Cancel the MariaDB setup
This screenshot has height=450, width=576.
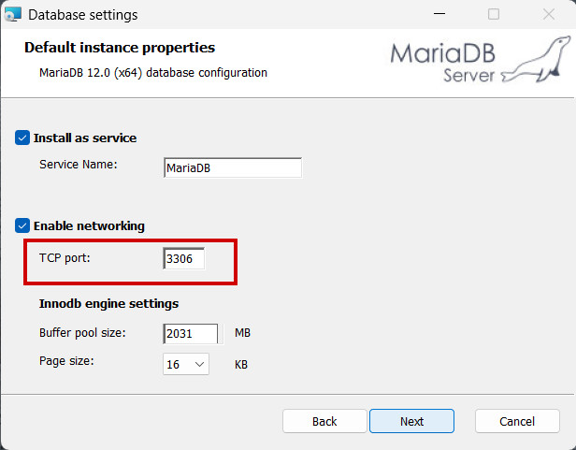517,421
